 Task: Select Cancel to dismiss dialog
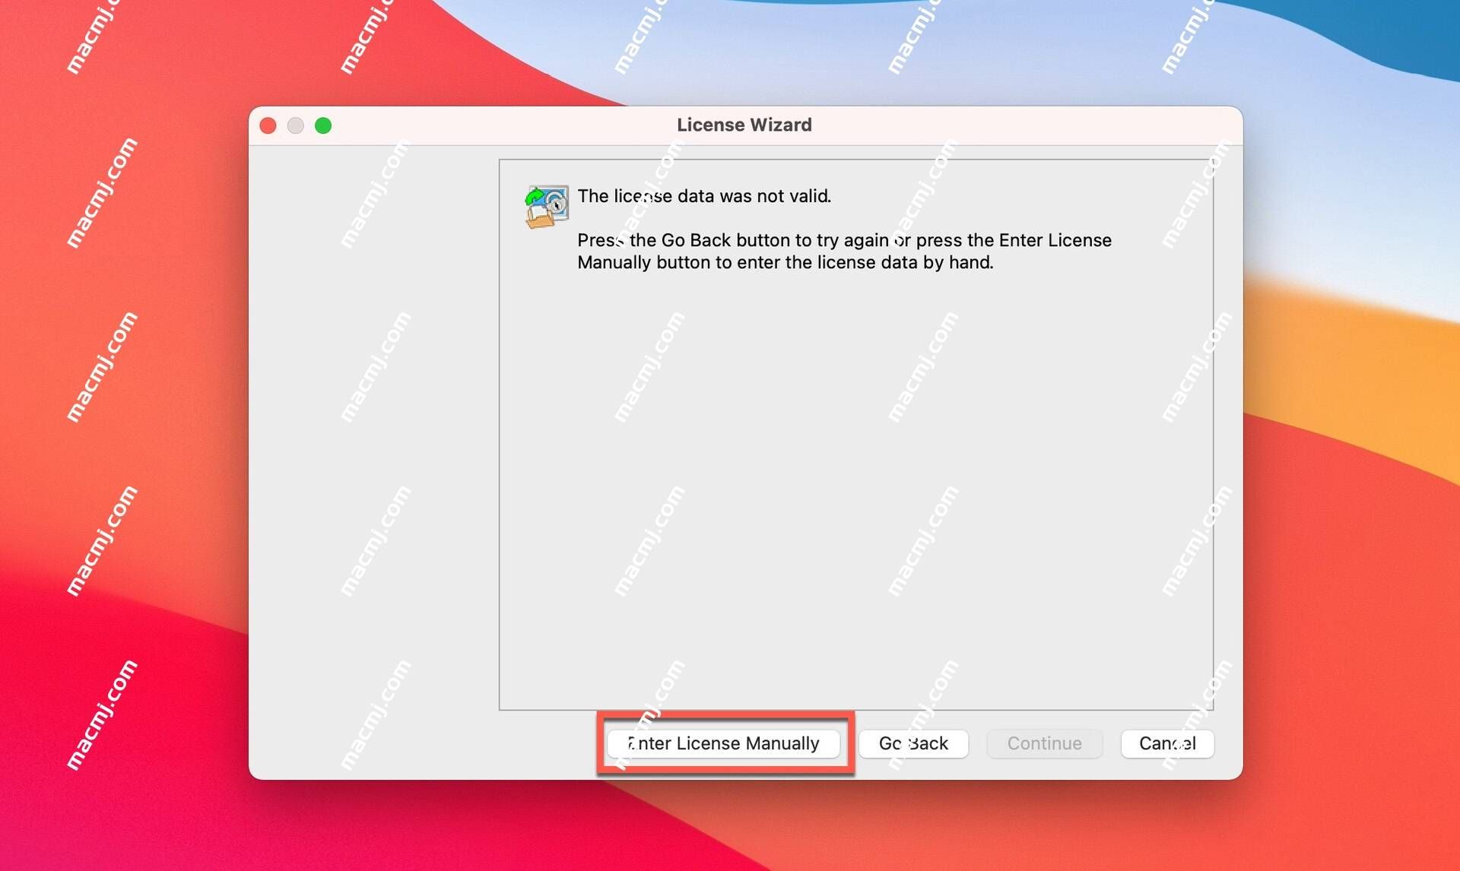point(1166,743)
